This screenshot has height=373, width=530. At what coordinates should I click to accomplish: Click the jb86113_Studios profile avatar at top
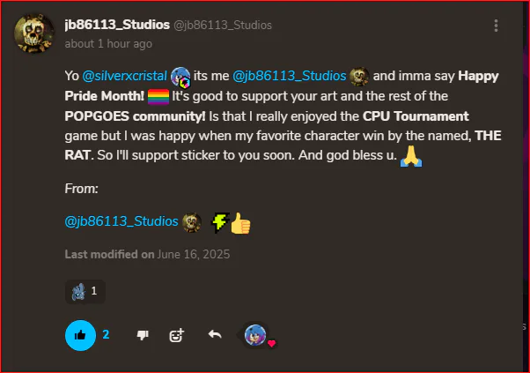coord(34,34)
